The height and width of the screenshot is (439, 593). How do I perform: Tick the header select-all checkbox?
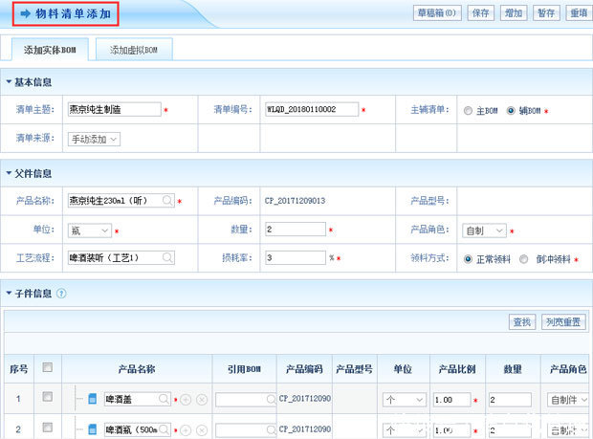pos(47,367)
